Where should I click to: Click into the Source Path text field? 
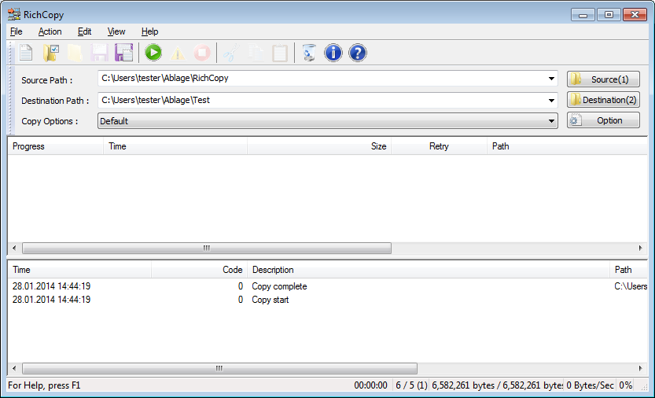tap(322, 79)
